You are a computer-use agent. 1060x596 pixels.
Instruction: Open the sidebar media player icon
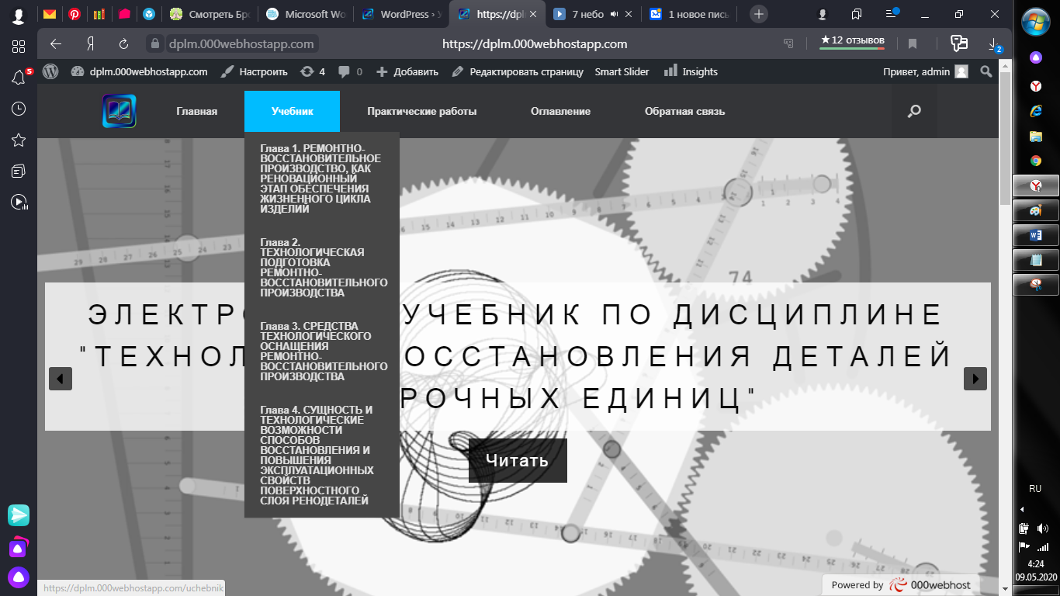click(x=19, y=203)
